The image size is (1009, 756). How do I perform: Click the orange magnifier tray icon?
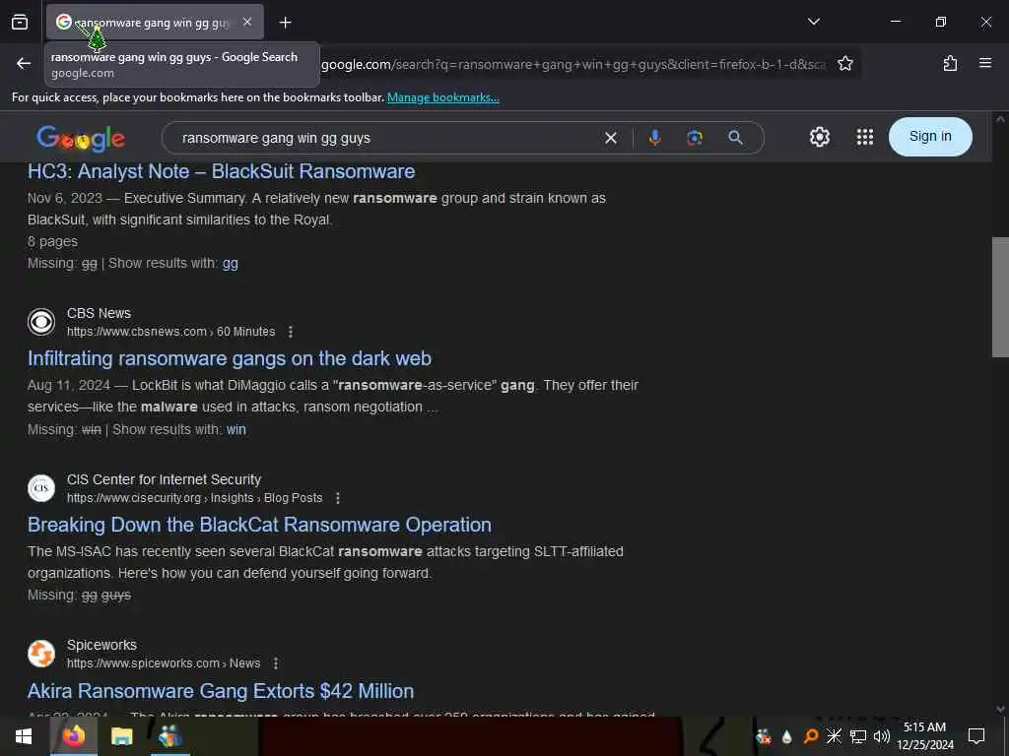811,736
